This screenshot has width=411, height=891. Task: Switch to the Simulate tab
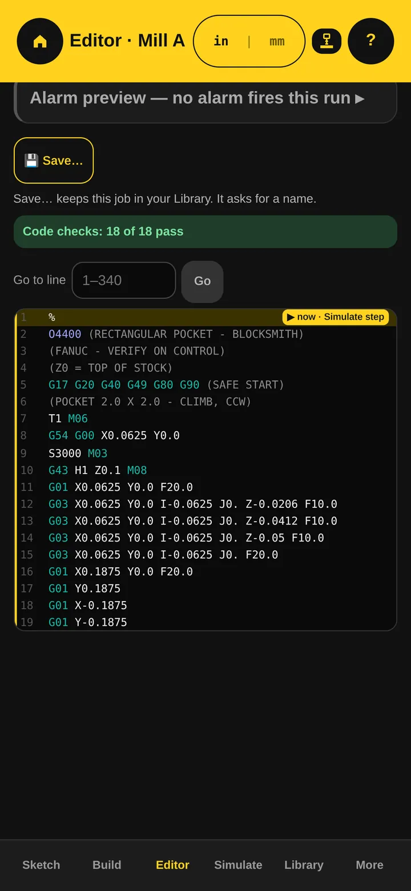point(238,865)
